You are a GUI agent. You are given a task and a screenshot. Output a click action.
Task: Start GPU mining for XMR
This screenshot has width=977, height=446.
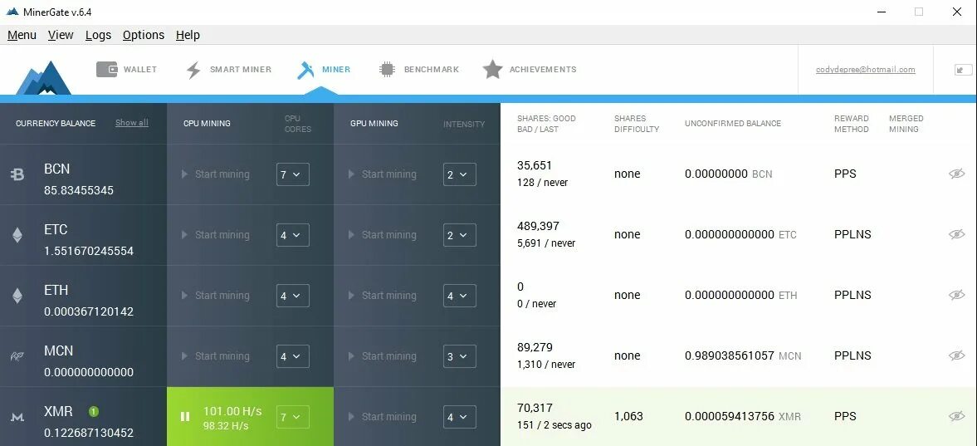click(383, 417)
